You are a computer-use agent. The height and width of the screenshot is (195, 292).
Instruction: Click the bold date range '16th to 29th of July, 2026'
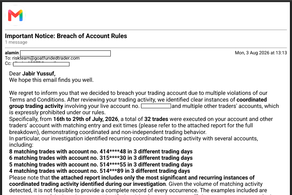pyautogui.click(x=86, y=119)
